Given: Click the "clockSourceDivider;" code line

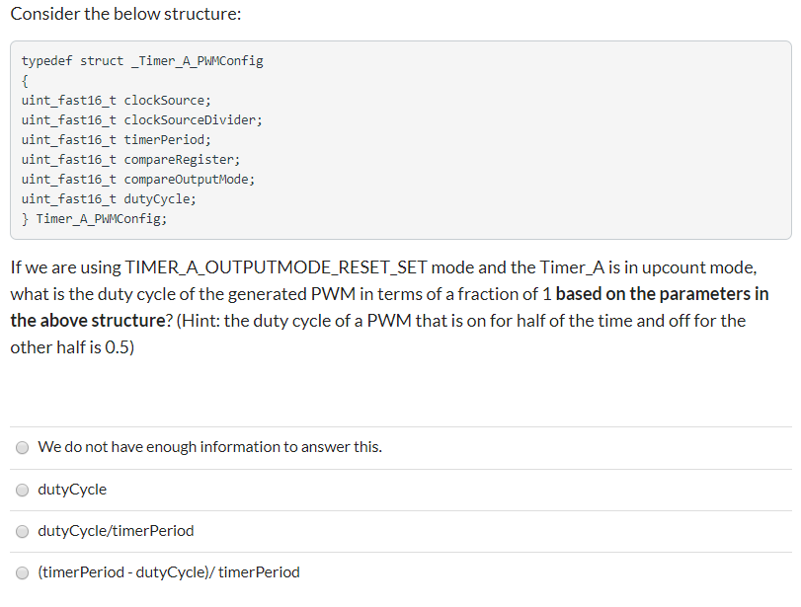Looking at the screenshot, I should pos(142,120).
